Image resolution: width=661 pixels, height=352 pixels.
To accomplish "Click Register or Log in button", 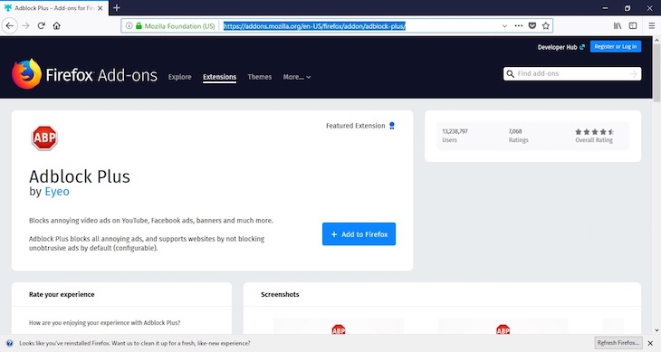I will [x=616, y=47].
